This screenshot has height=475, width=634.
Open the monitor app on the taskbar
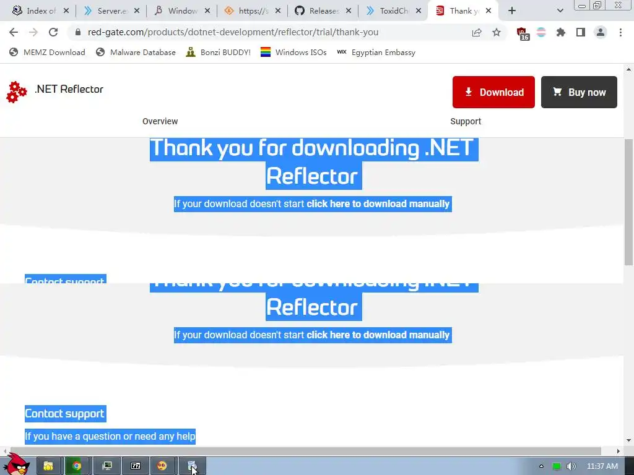pyautogui.click(x=106, y=466)
